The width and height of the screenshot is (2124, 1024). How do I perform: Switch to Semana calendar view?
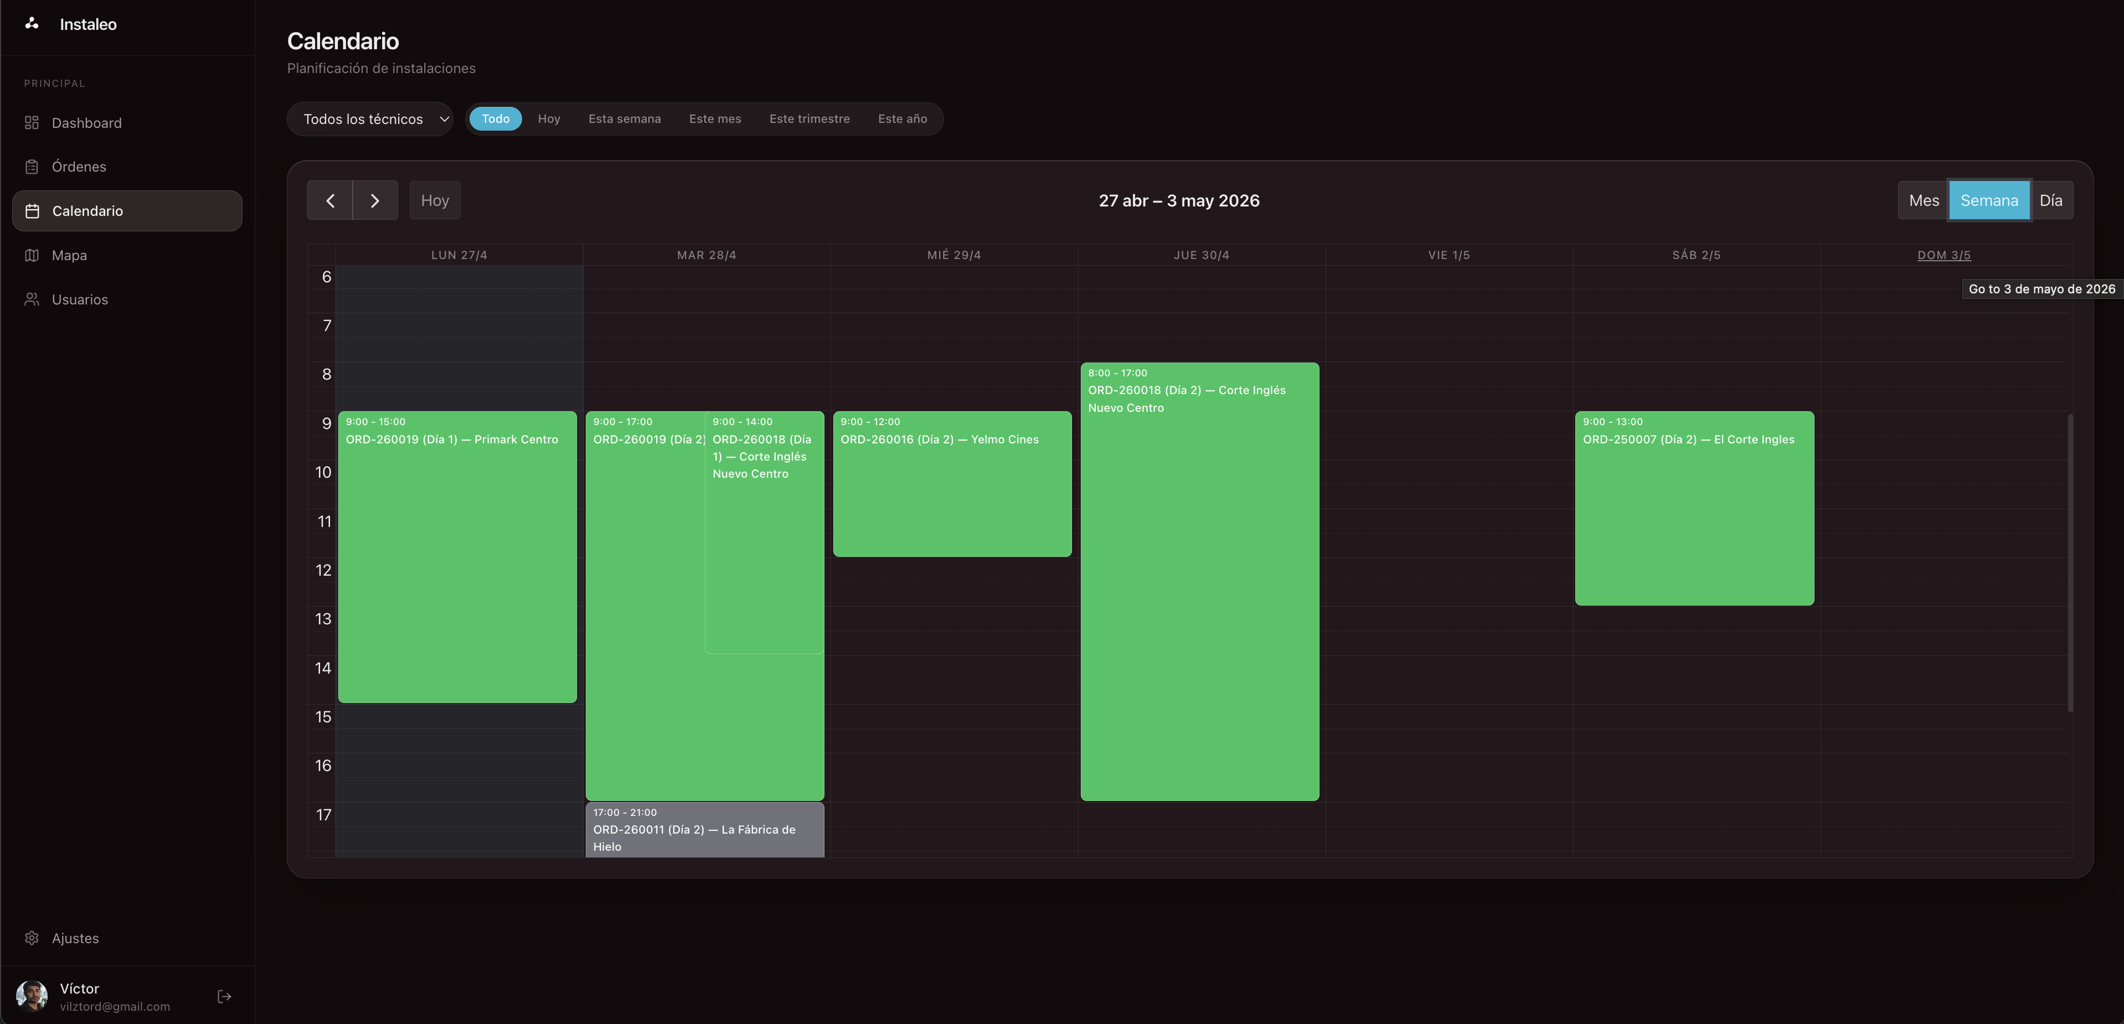point(1989,200)
